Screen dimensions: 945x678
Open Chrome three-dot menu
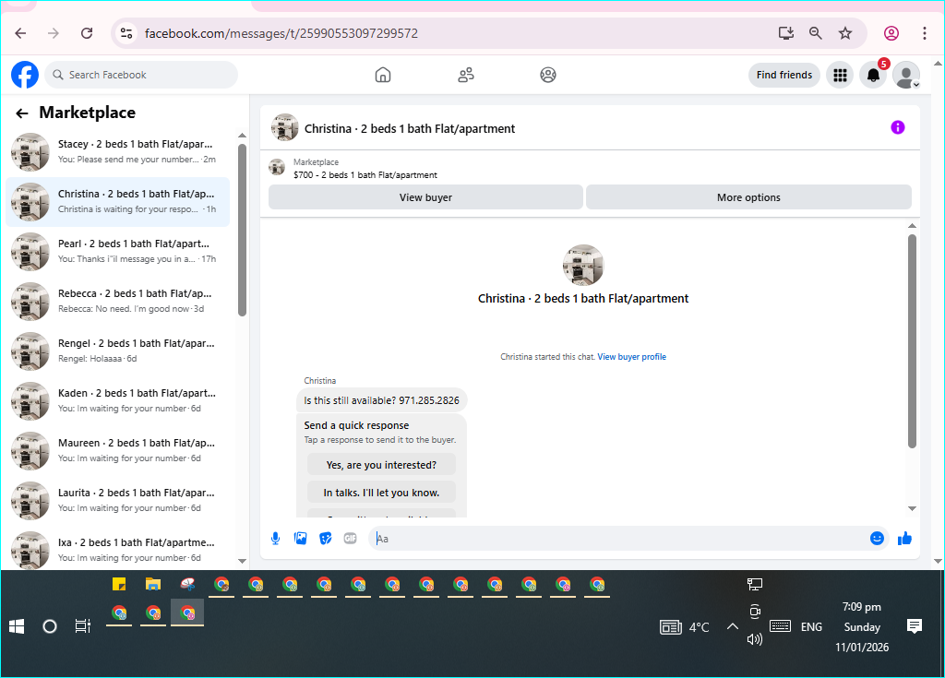[x=925, y=33]
